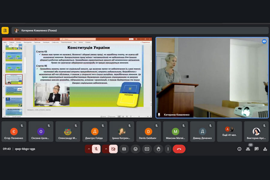
Task: Unpin Катерина Коваленко's video tile
Action: [x=159, y=115]
